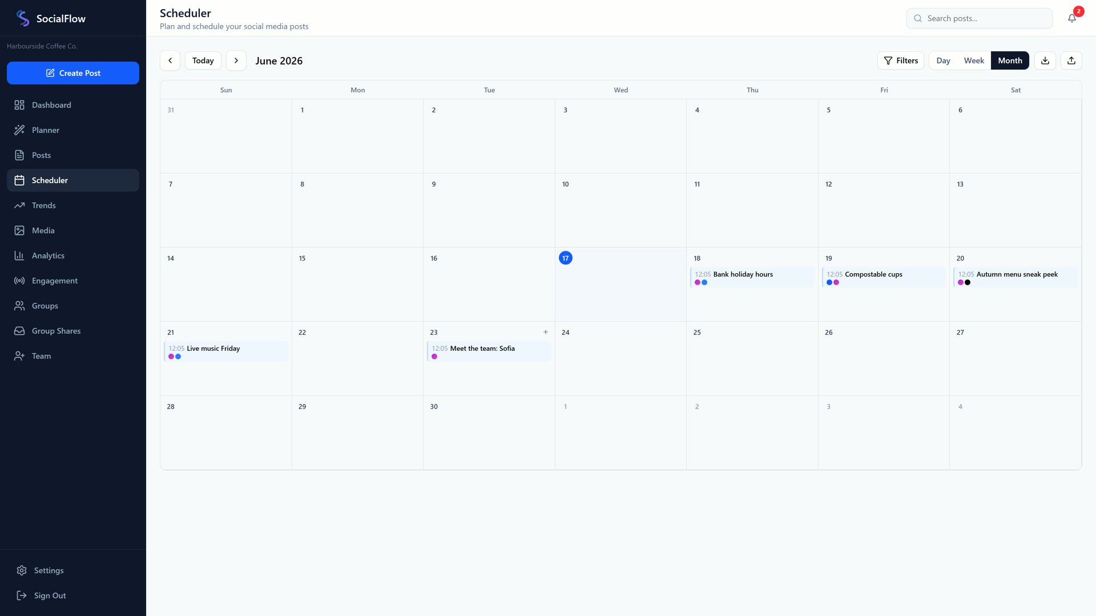Open the Live music Friday post
This screenshot has height=616, width=1096.
coord(225,351)
